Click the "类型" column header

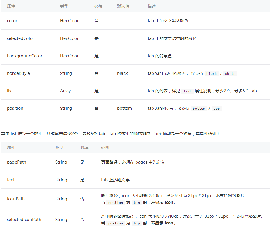tap(64, 6)
